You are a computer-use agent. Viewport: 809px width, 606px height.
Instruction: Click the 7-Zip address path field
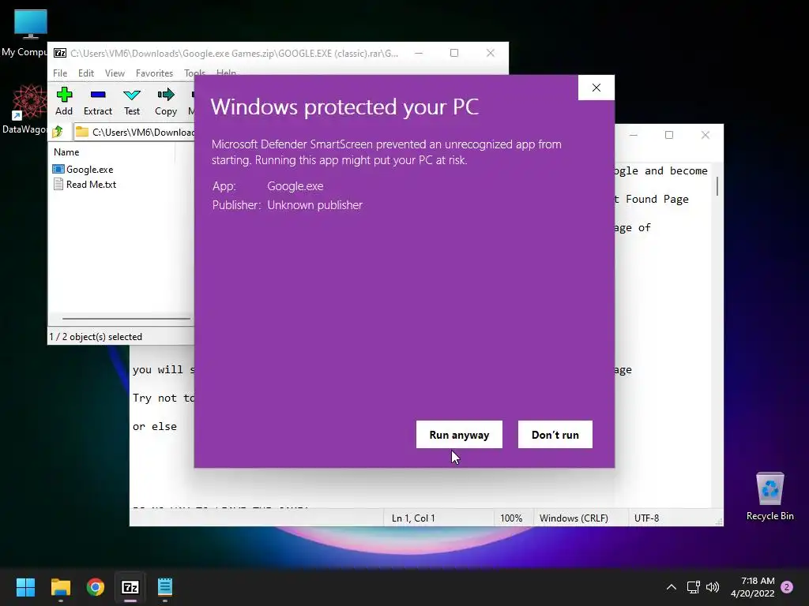click(x=134, y=132)
